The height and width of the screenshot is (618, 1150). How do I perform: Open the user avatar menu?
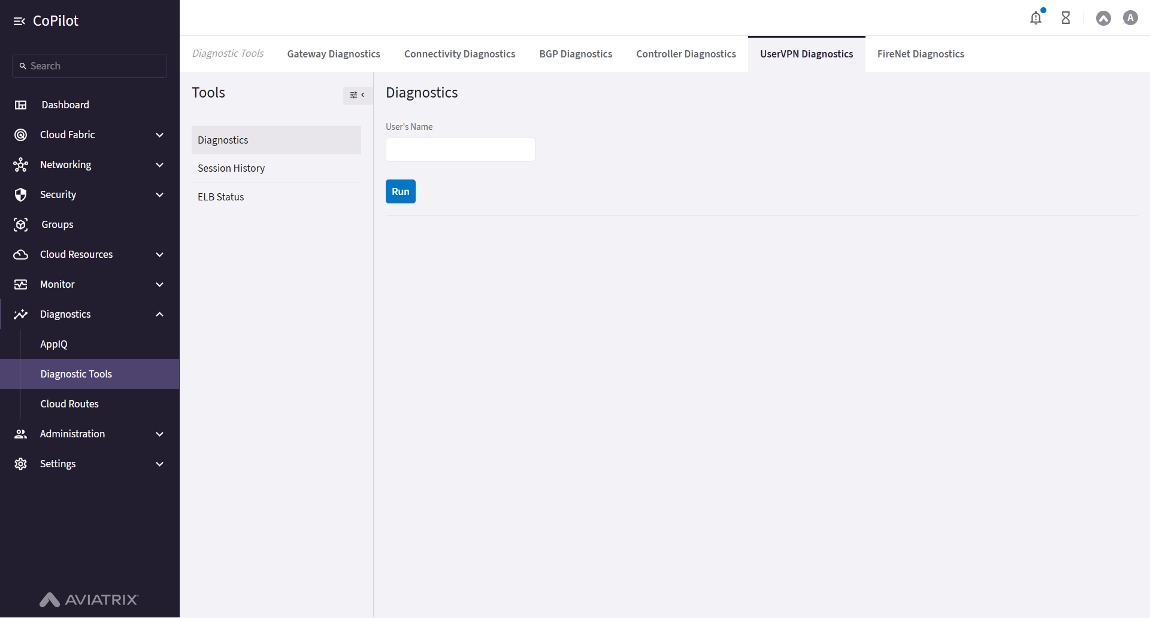[1130, 18]
